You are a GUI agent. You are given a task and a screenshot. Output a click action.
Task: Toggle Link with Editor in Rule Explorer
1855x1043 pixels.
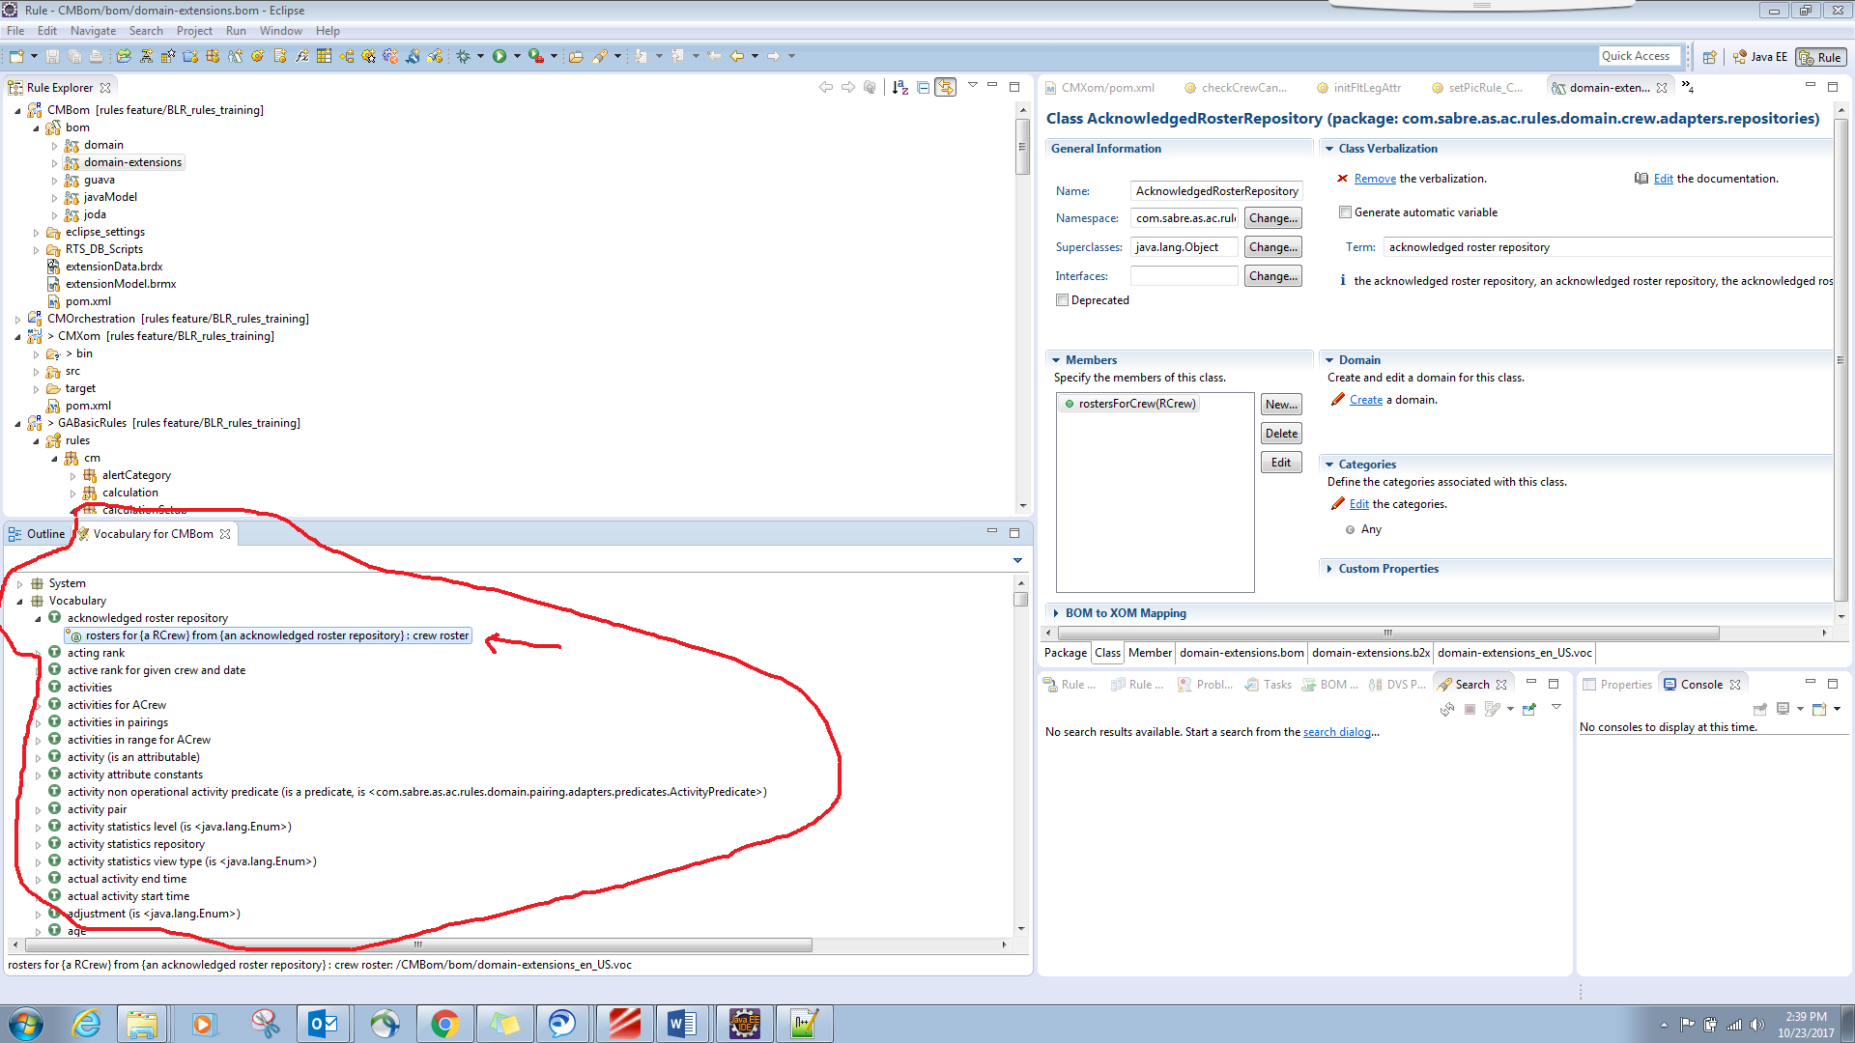(945, 87)
